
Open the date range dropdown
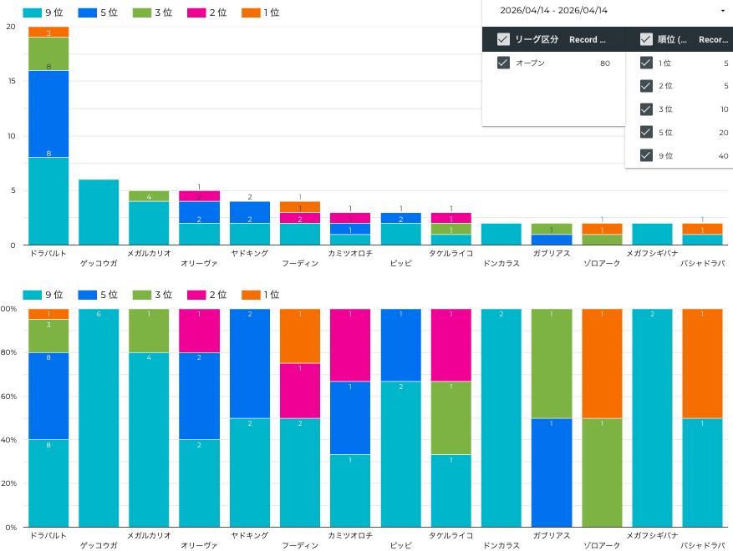(721, 11)
